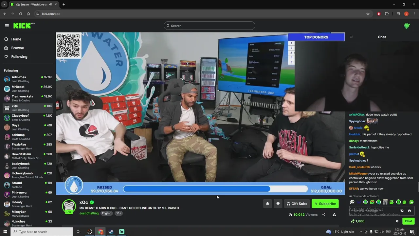419x236 pixels.
Task: Open the browser tab search dropdown
Action: [x=4, y=5]
